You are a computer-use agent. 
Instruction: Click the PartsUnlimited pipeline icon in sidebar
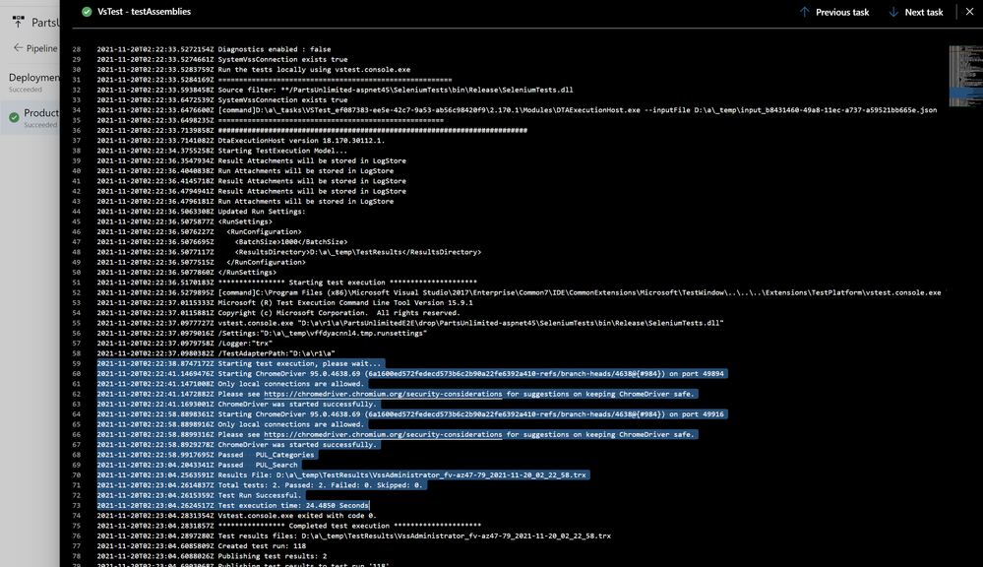click(18, 22)
